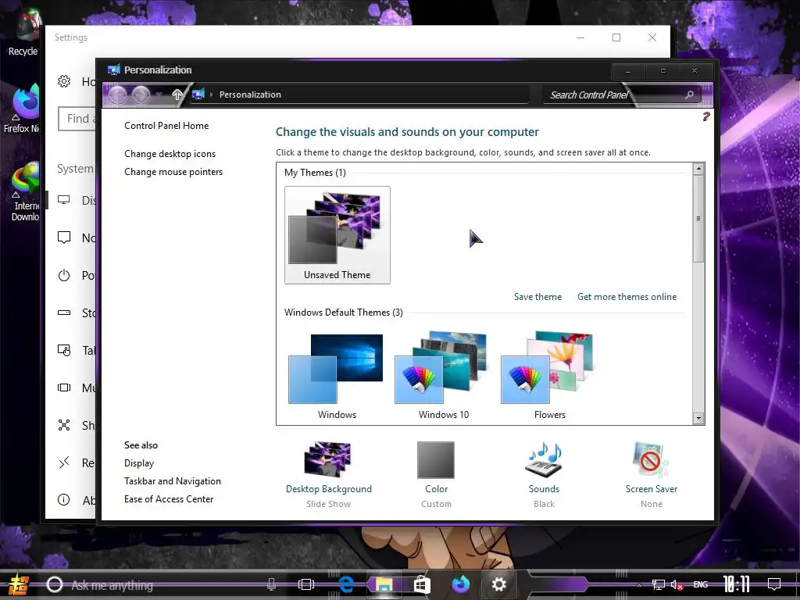
Task: Apply the Windows 10 theme
Action: [x=444, y=376]
